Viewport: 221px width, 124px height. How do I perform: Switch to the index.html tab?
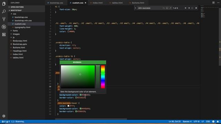click(97, 3)
